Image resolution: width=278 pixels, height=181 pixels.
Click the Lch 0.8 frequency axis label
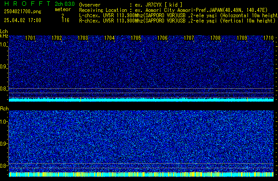coord(4,89)
